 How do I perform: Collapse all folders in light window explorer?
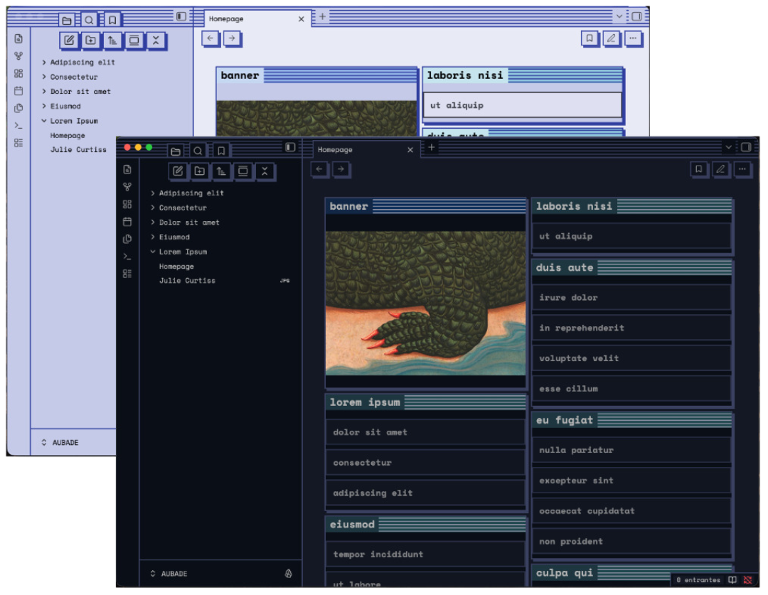156,40
